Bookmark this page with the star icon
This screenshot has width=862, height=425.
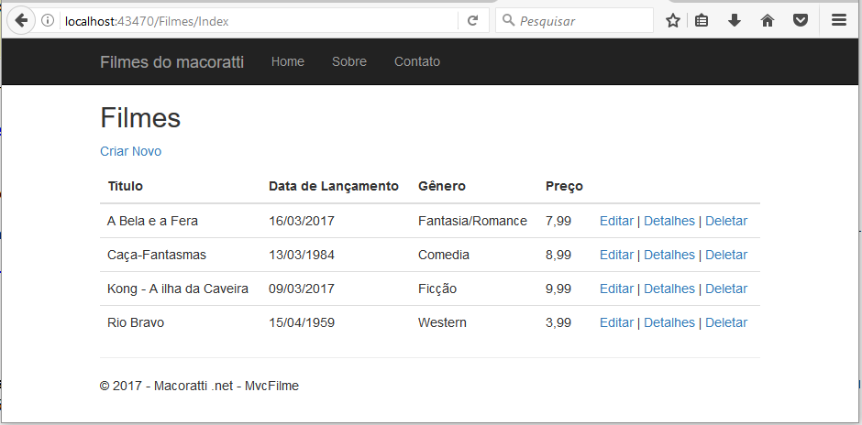673,21
